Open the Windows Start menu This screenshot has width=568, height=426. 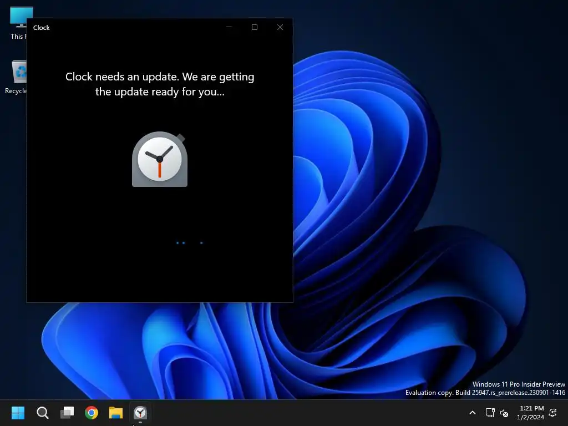point(18,413)
